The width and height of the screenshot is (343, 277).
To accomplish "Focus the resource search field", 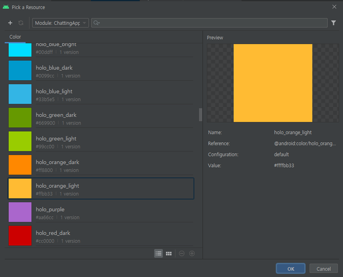I will point(209,23).
